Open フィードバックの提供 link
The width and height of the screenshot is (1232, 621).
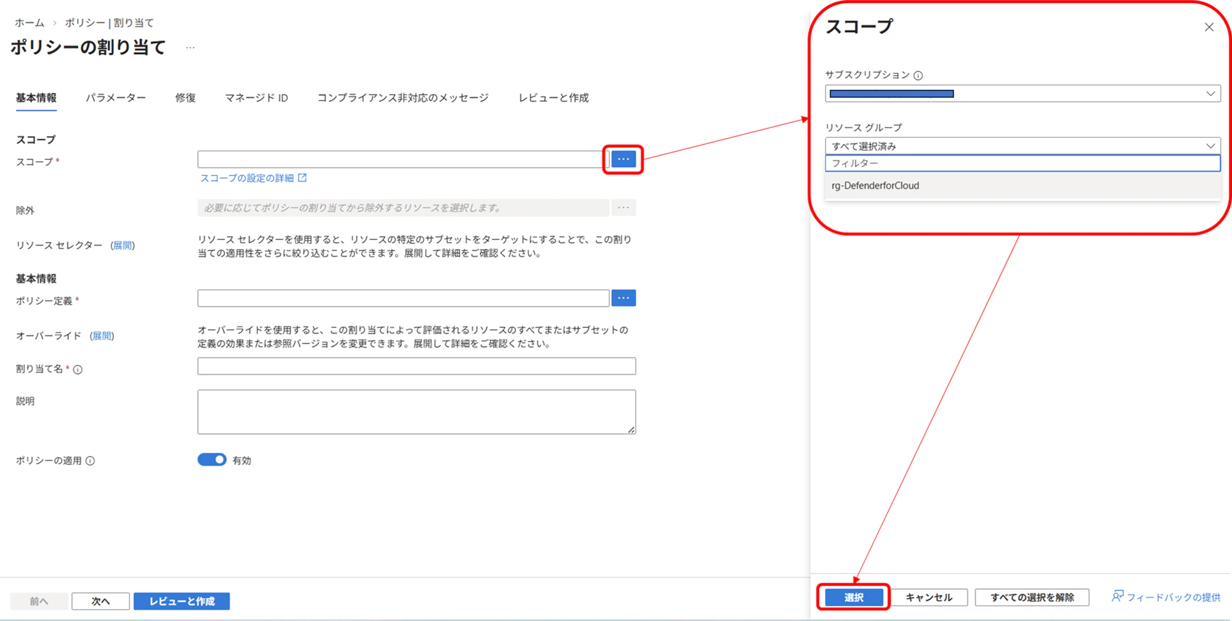click(x=1173, y=597)
